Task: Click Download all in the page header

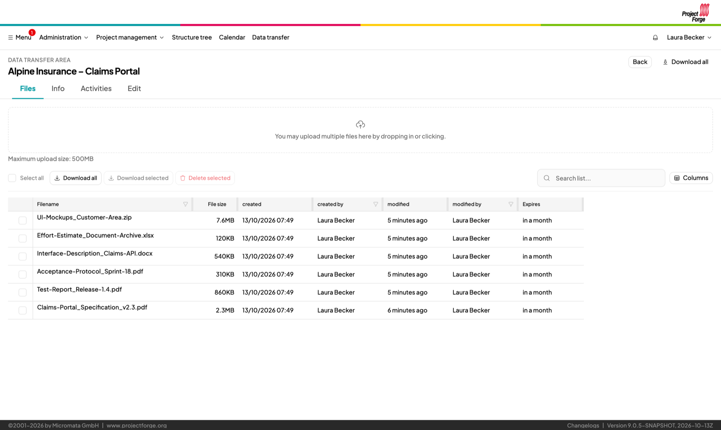Action: tap(685, 62)
